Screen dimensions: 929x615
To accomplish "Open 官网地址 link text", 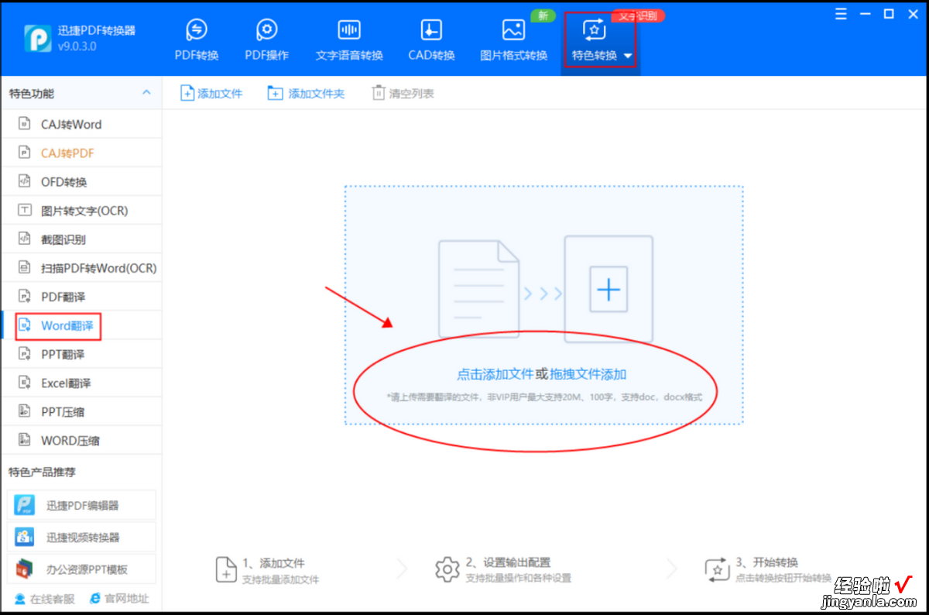I will [x=126, y=598].
